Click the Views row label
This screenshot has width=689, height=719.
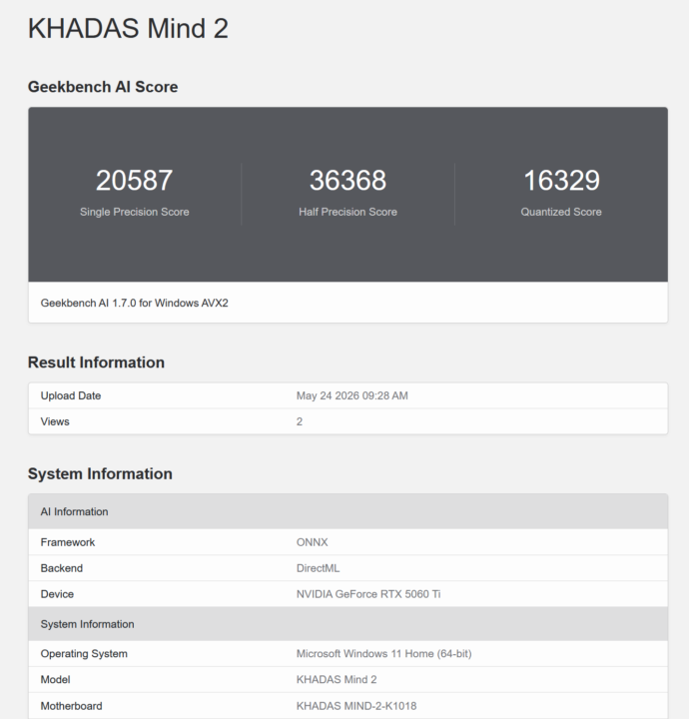click(x=55, y=421)
